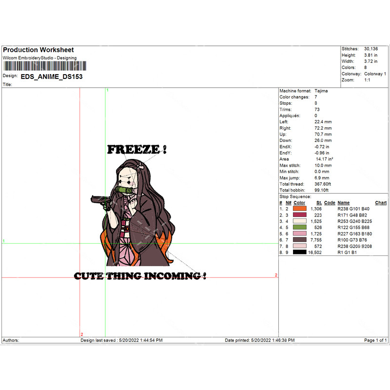The image size is (390, 390).
Task: Click the Machine format Tajima entry
Action: pyautogui.click(x=304, y=91)
